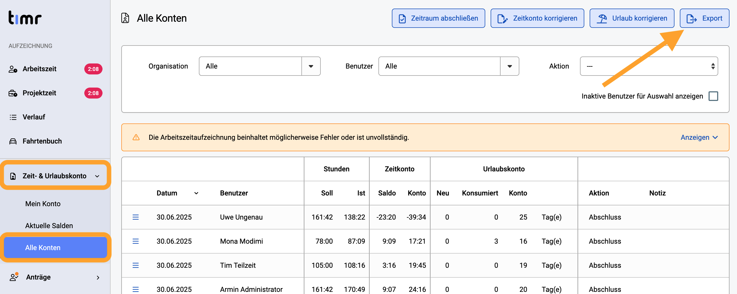Open the row menu for Tim Teilzeit
The height and width of the screenshot is (294, 737).
136,265
